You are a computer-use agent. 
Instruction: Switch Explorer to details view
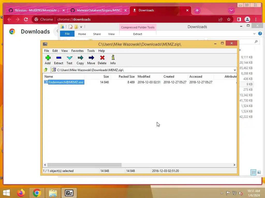[x=253, y=172]
